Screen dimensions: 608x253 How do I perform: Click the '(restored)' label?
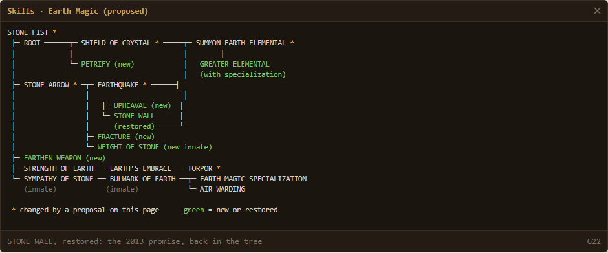134,127
